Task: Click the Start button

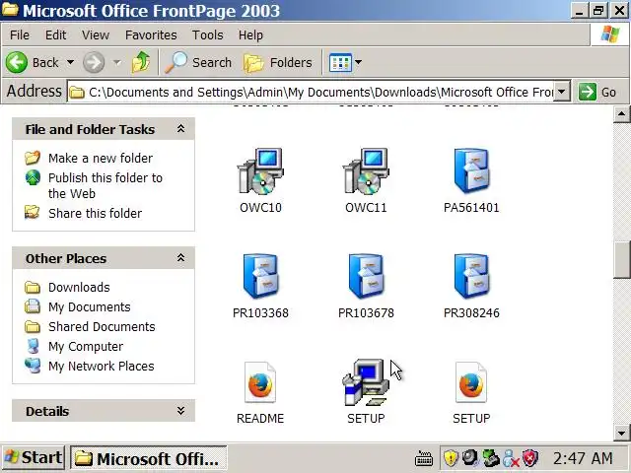Action: click(x=33, y=457)
